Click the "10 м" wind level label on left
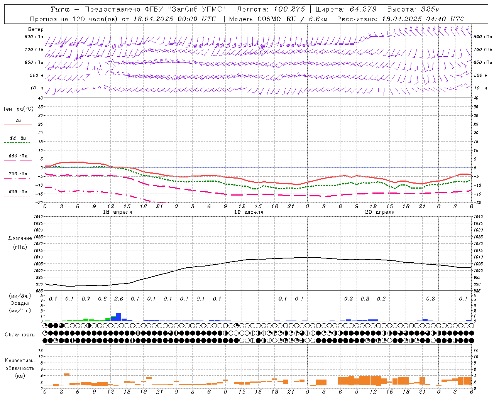 click(37, 88)
